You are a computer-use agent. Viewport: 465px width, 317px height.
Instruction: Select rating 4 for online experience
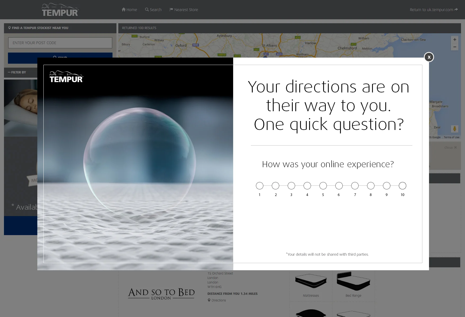coord(307,186)
